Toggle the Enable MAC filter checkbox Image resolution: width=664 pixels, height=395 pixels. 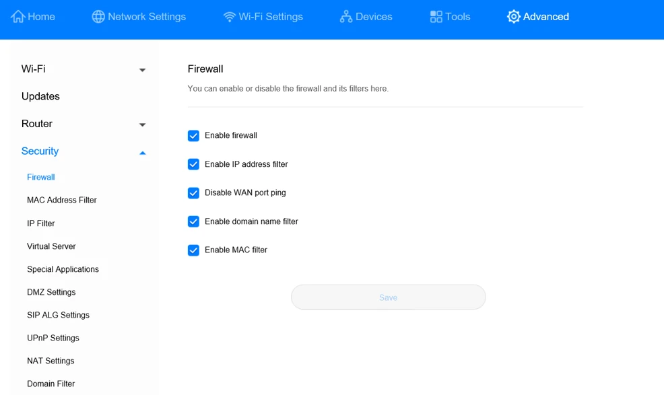tap(193, 250)
